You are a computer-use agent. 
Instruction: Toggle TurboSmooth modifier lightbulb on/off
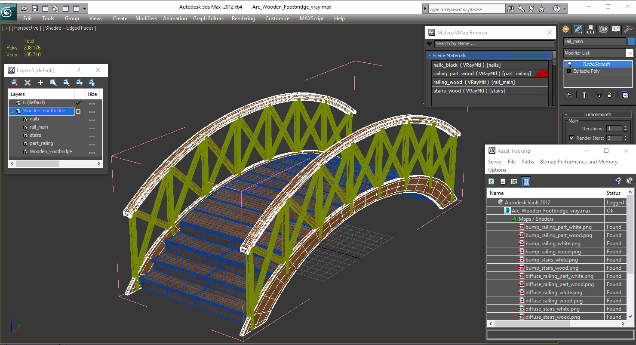pos(570,64)
